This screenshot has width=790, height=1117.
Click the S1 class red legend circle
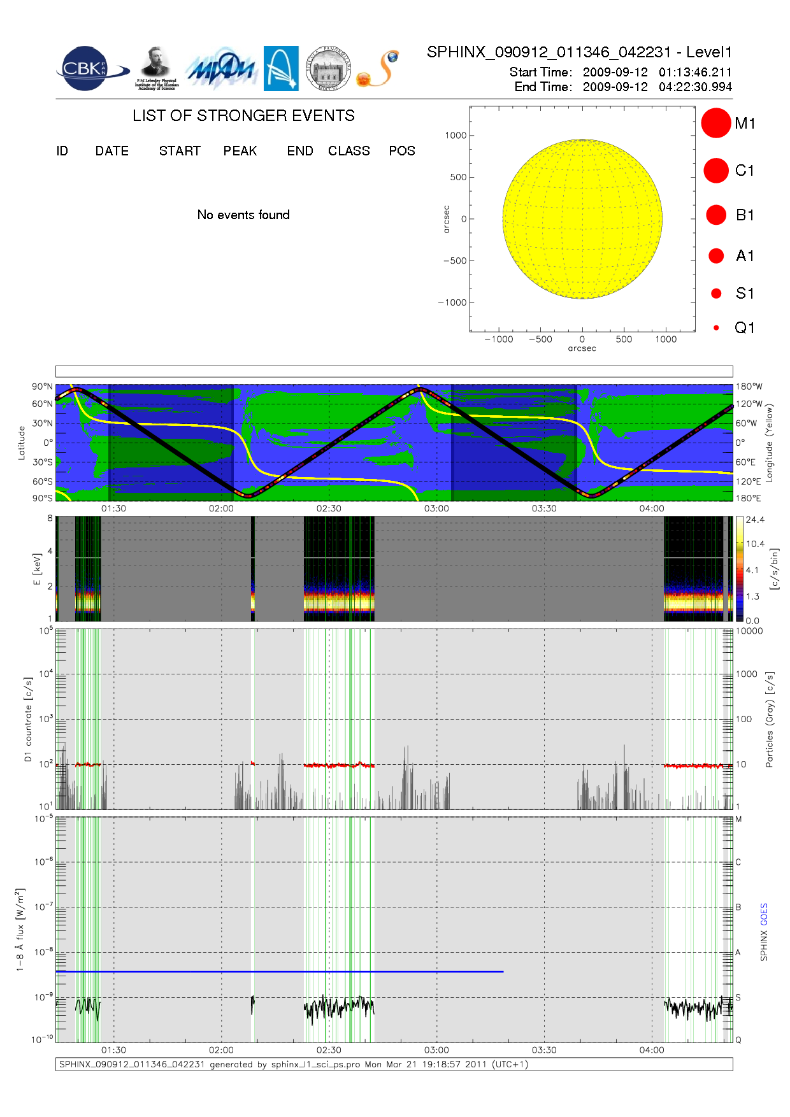point(715,294)
